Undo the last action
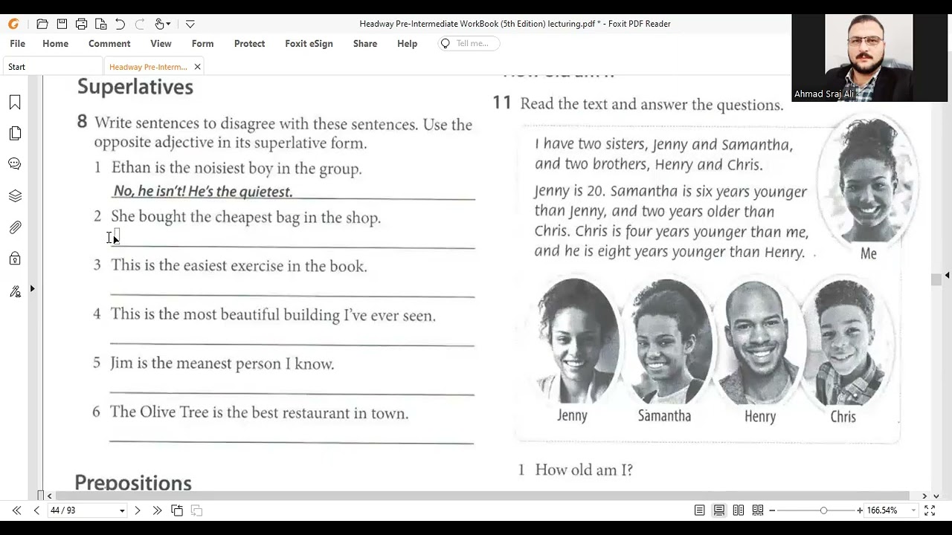This screenshot has height=535, width=952. pos(120,24)
